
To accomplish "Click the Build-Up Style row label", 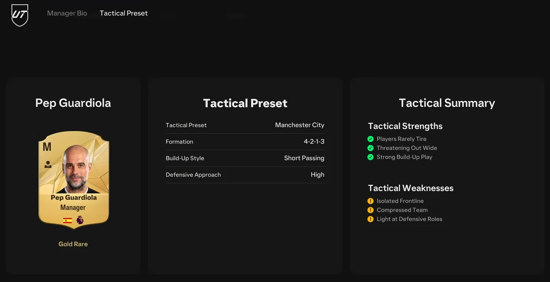I will click(x=185, y=158).
